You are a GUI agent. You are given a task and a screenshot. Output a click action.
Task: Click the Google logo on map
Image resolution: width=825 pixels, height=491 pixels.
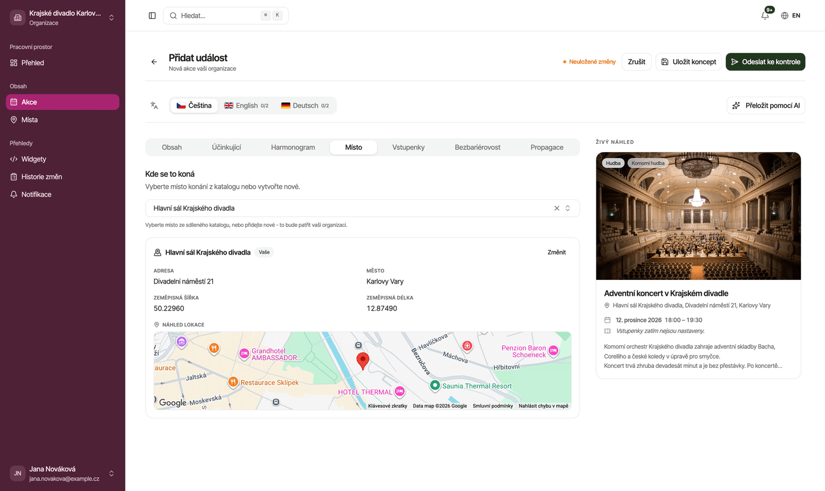173,403
